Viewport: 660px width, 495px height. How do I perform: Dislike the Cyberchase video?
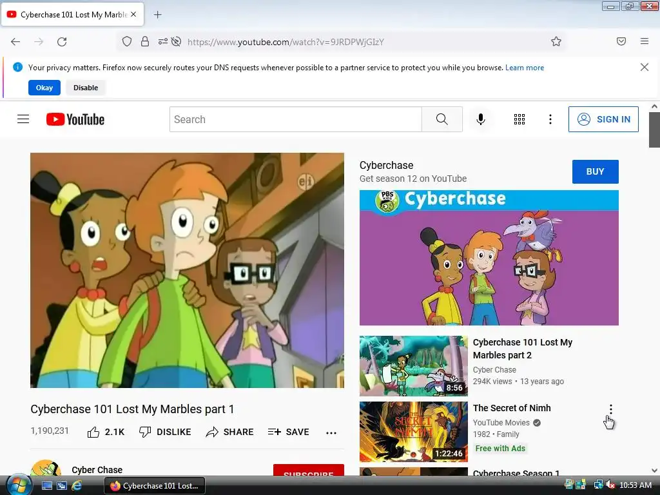tap(165, 432)
